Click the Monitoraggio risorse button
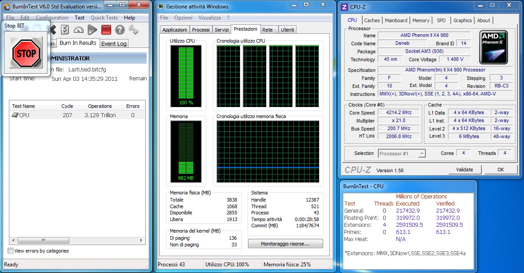Image resolution: width=524 pixels, height=273 pixels. 285,244
